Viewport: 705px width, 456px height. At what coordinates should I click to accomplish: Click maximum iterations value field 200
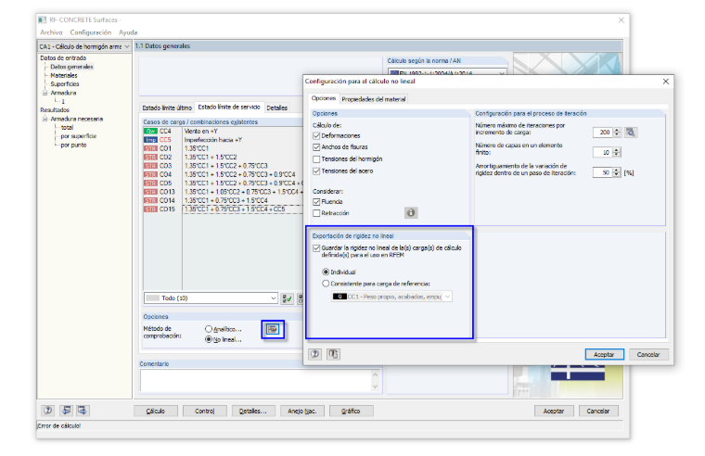[x=602, y=133]
